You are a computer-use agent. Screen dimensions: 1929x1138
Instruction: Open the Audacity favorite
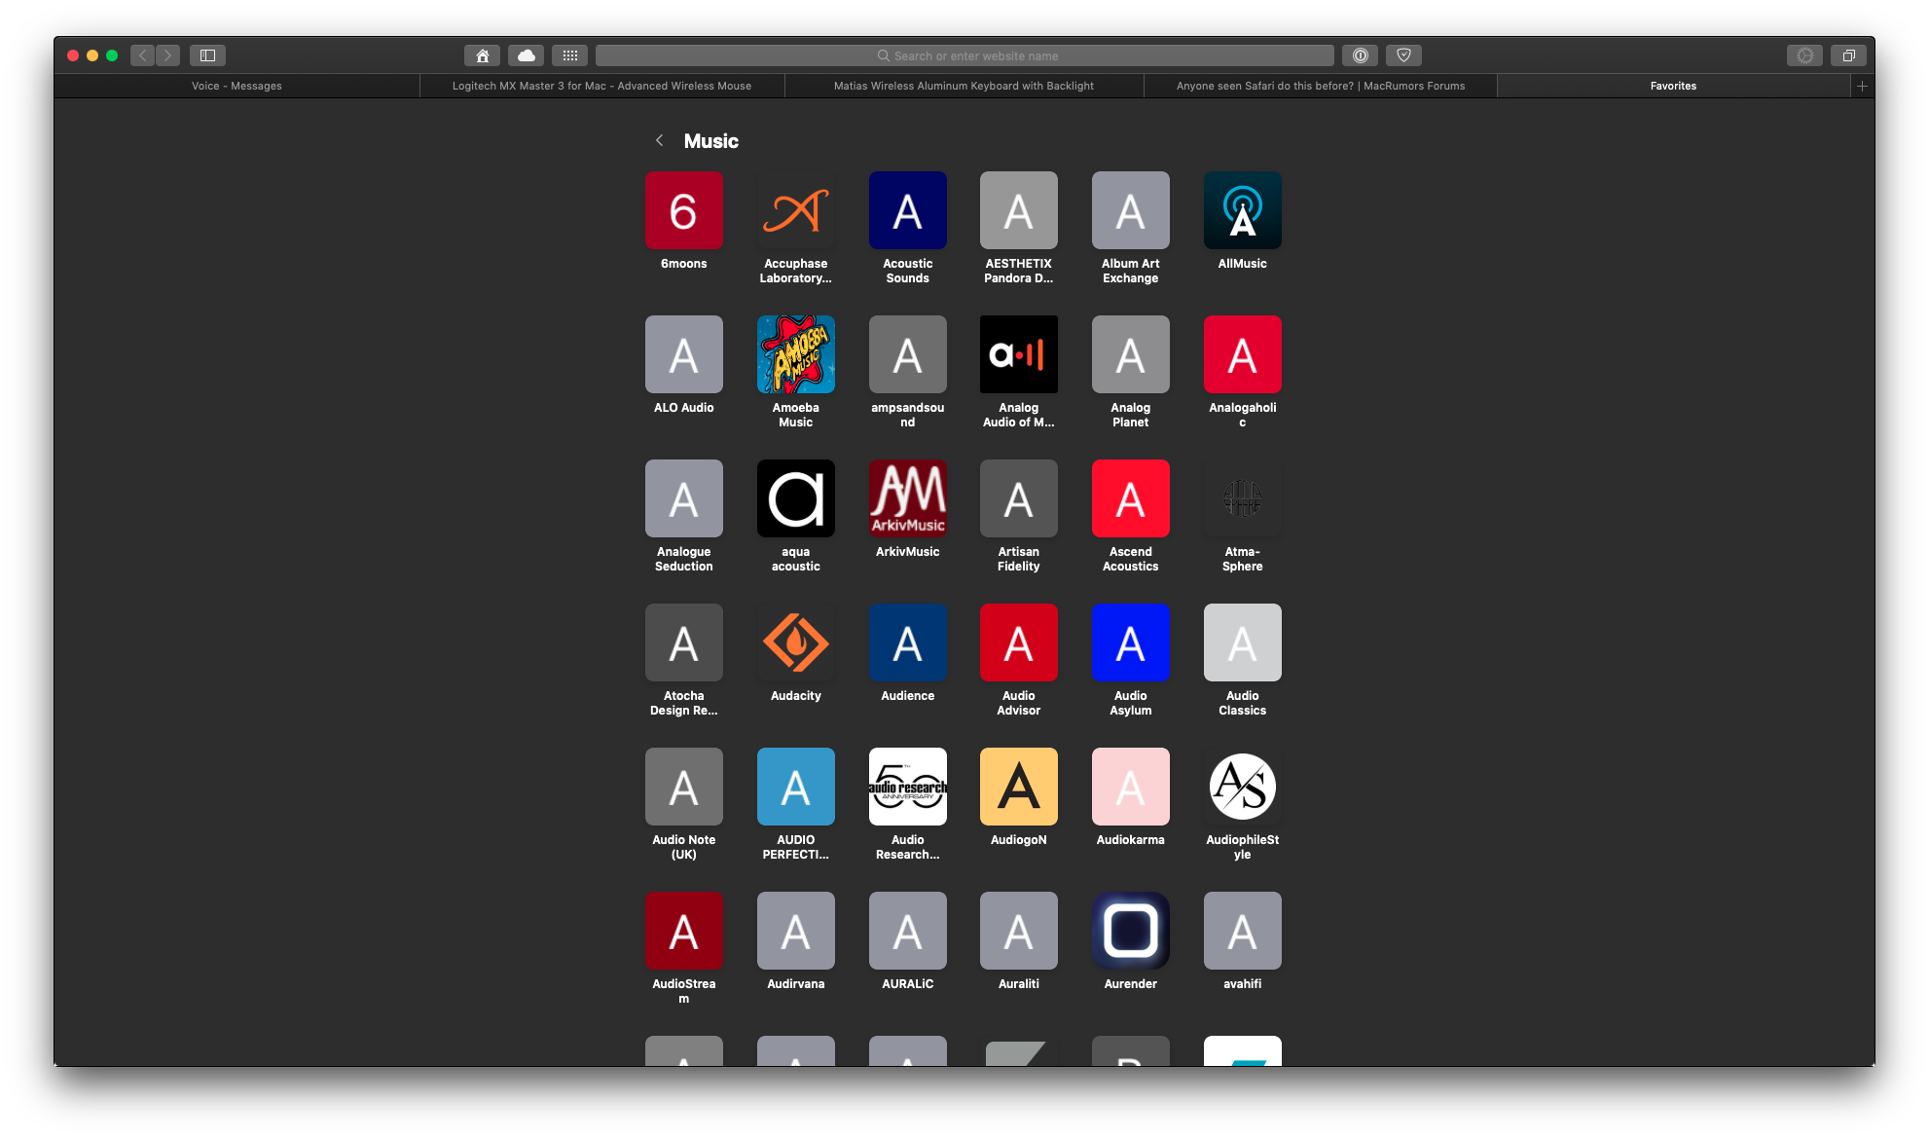pyautogui.click(x=795, y=642)
